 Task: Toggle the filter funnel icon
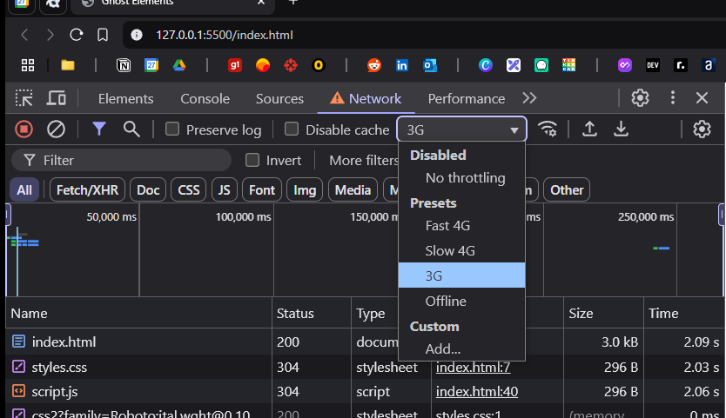click(99, 129)
